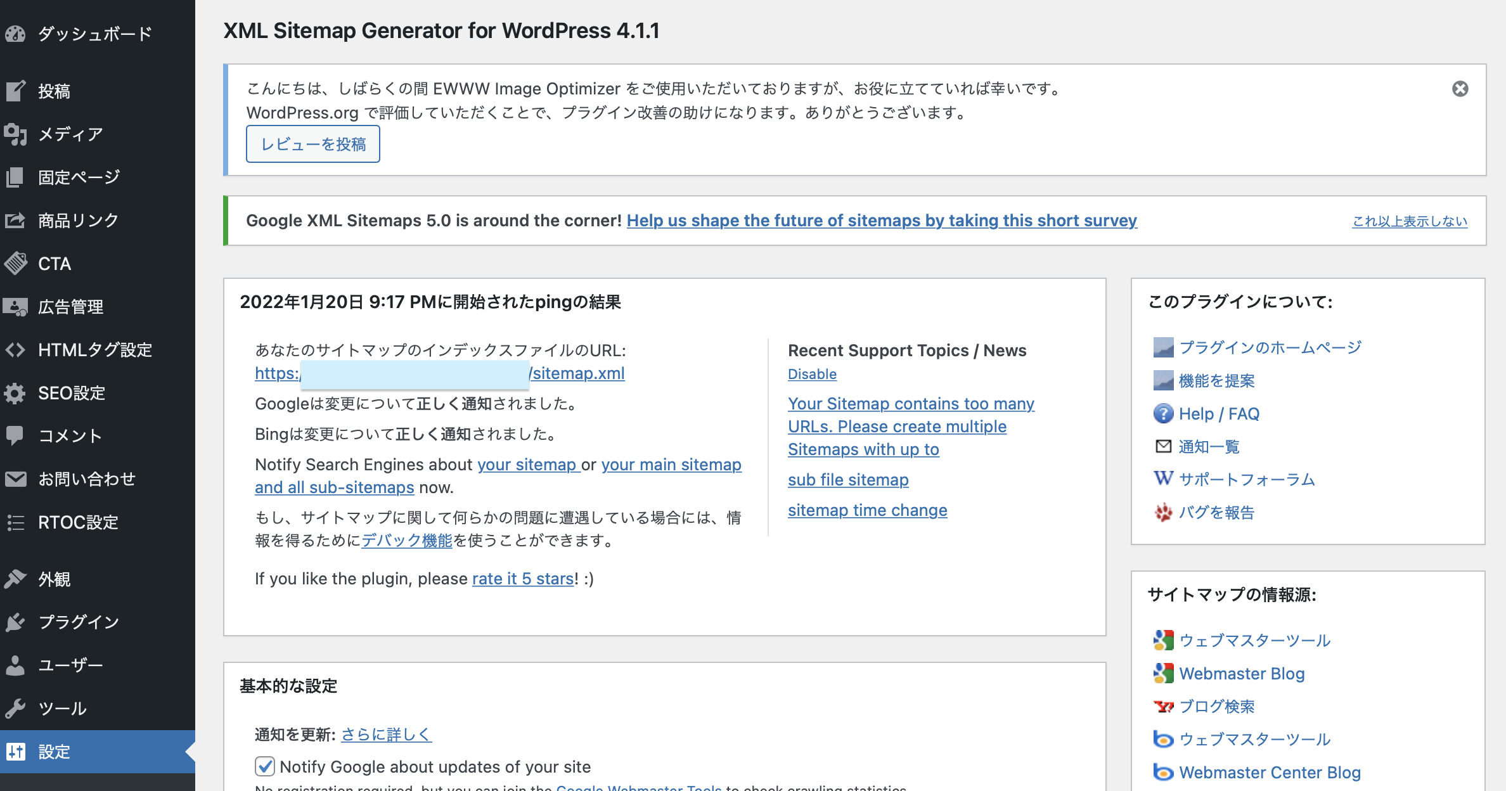Viewport: 1506px width, 791px height.
Task: Open プラグイン menu item
Action: [x=98, y=622]
